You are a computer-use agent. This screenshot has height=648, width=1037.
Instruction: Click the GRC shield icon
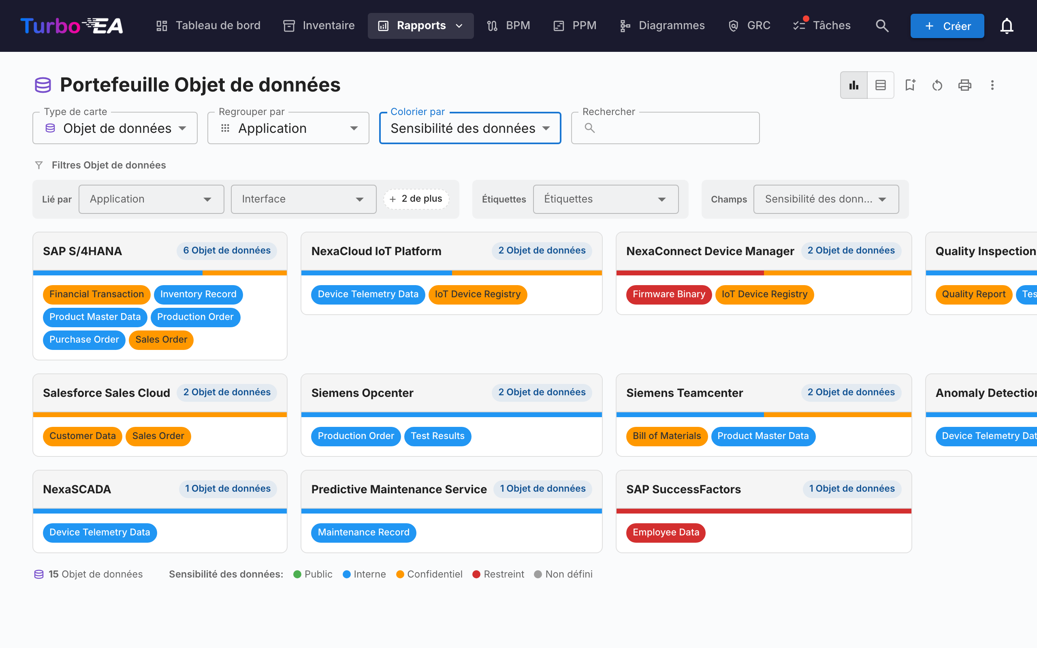734,26
